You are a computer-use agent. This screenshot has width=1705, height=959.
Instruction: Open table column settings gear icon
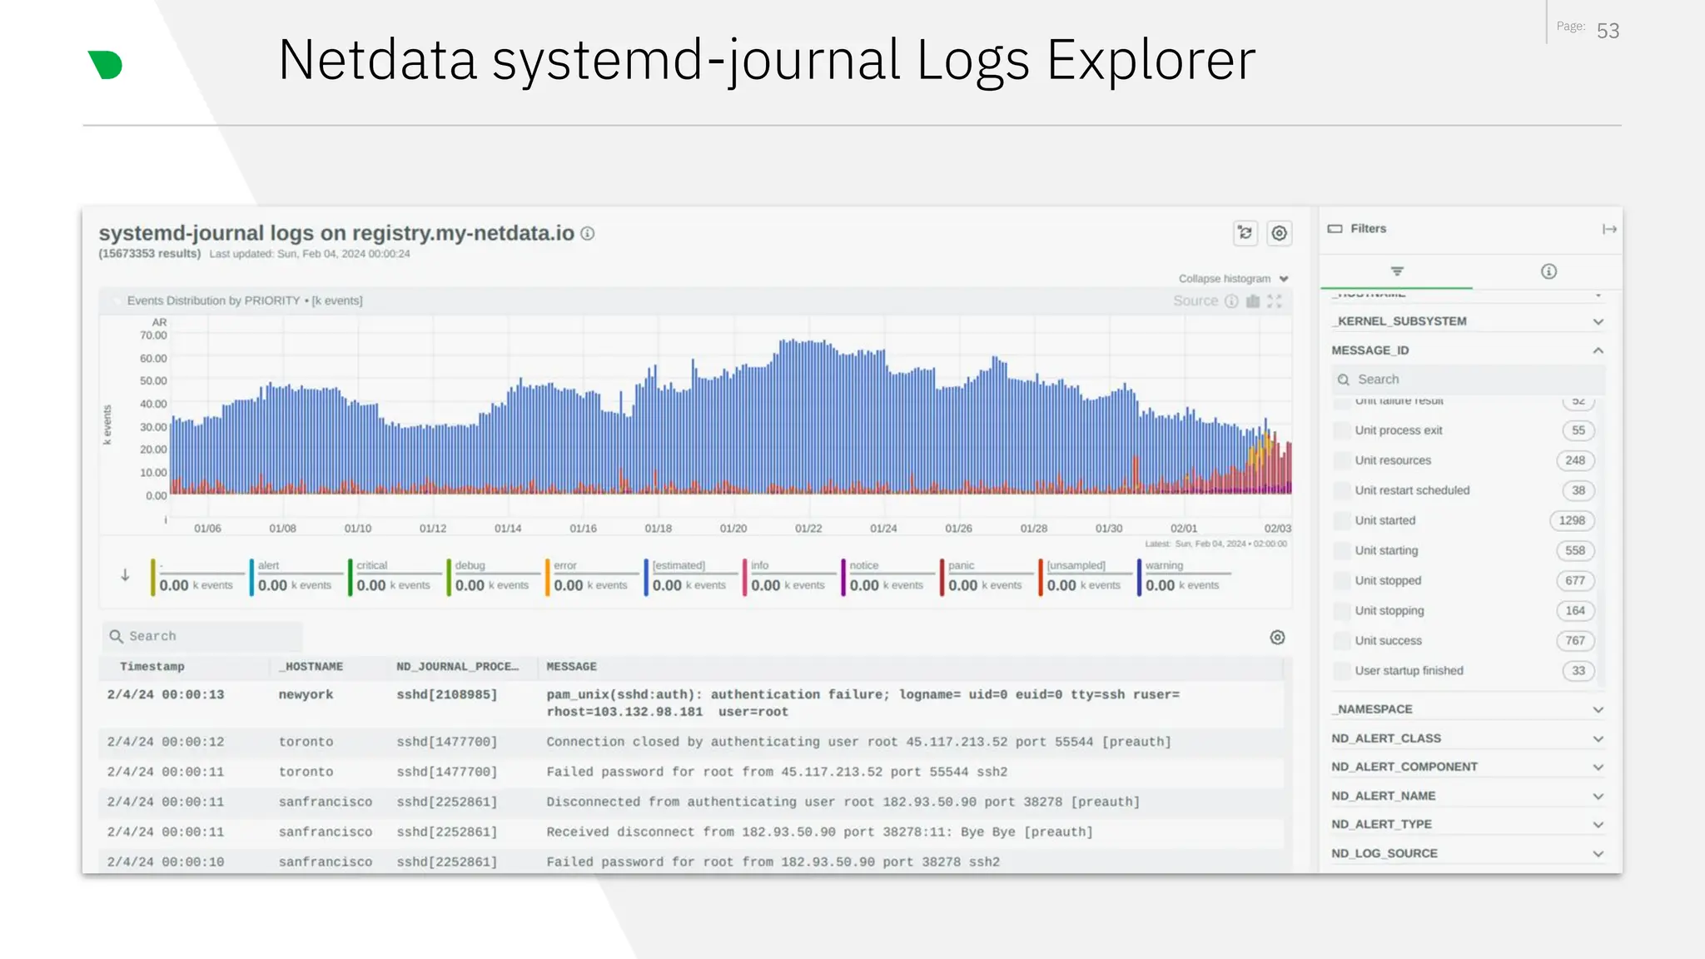tap(1278, 638)
